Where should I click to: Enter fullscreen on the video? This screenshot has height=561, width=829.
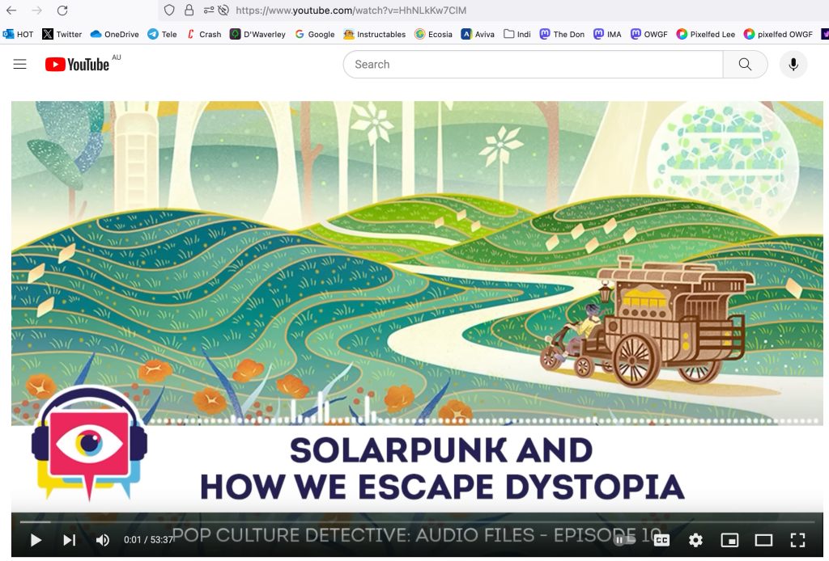(797, 540)
